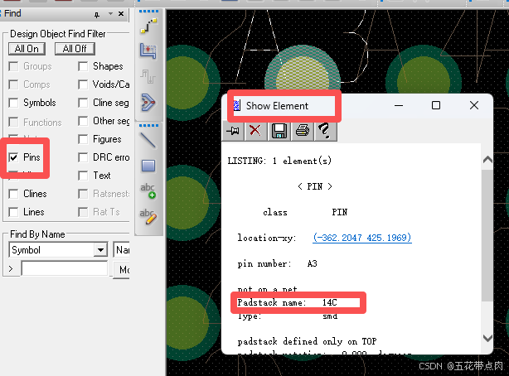The width and height of the screenshot is (509, 376).
Task: Open help for the Show Element window
Action: (x=325, y=131)
